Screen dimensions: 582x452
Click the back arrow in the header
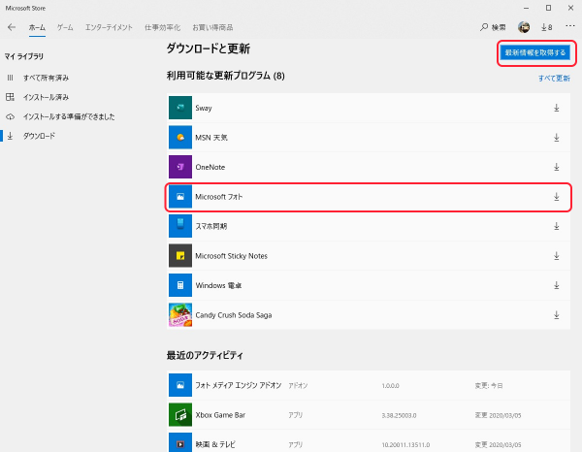point(12,27)
